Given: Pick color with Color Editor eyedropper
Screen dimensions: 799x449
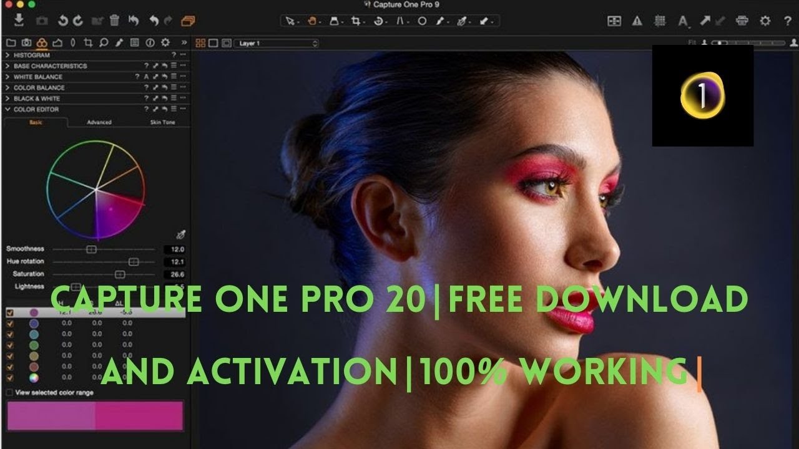Looking at the screenshot, I should (180, 234).
